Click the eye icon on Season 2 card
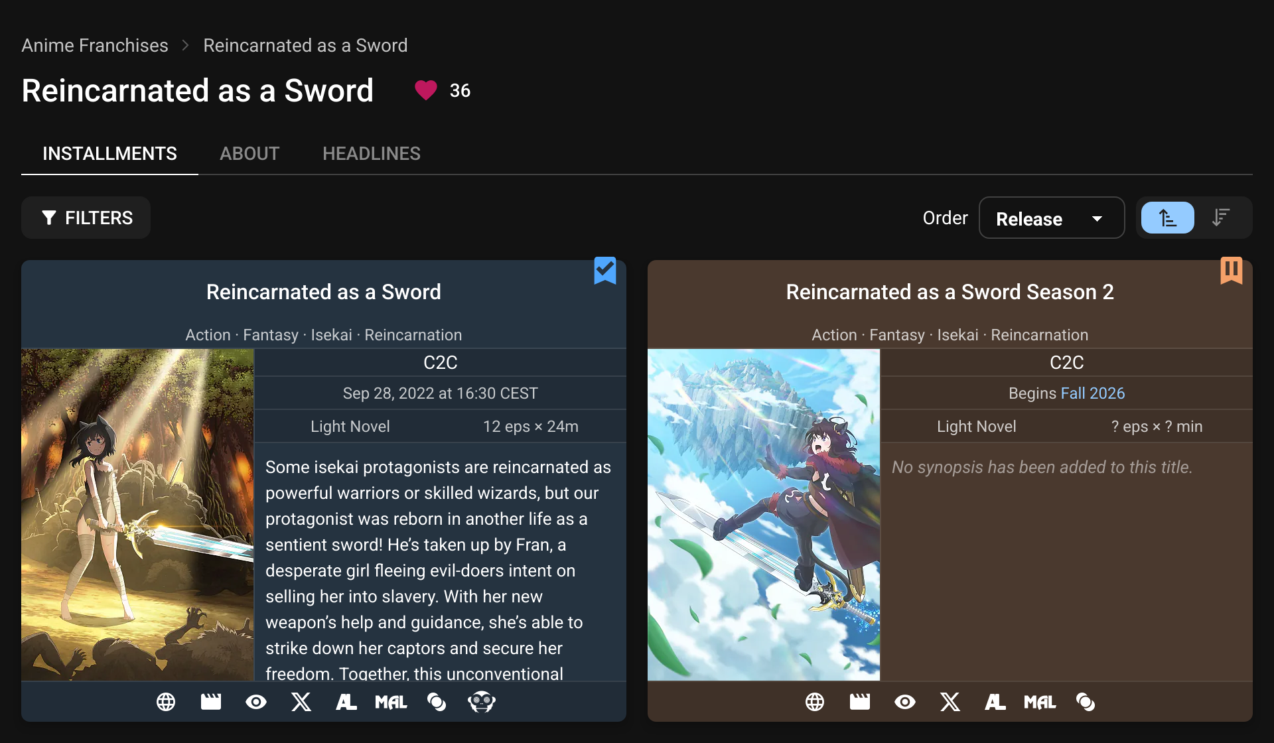The image size is (1274, 743). (x=905, y=702)
